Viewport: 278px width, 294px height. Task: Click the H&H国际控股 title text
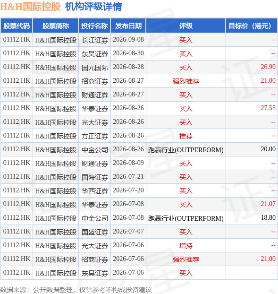[x=30, y=7]
